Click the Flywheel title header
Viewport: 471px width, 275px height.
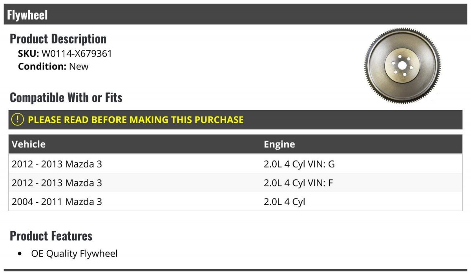pos(27,15)
